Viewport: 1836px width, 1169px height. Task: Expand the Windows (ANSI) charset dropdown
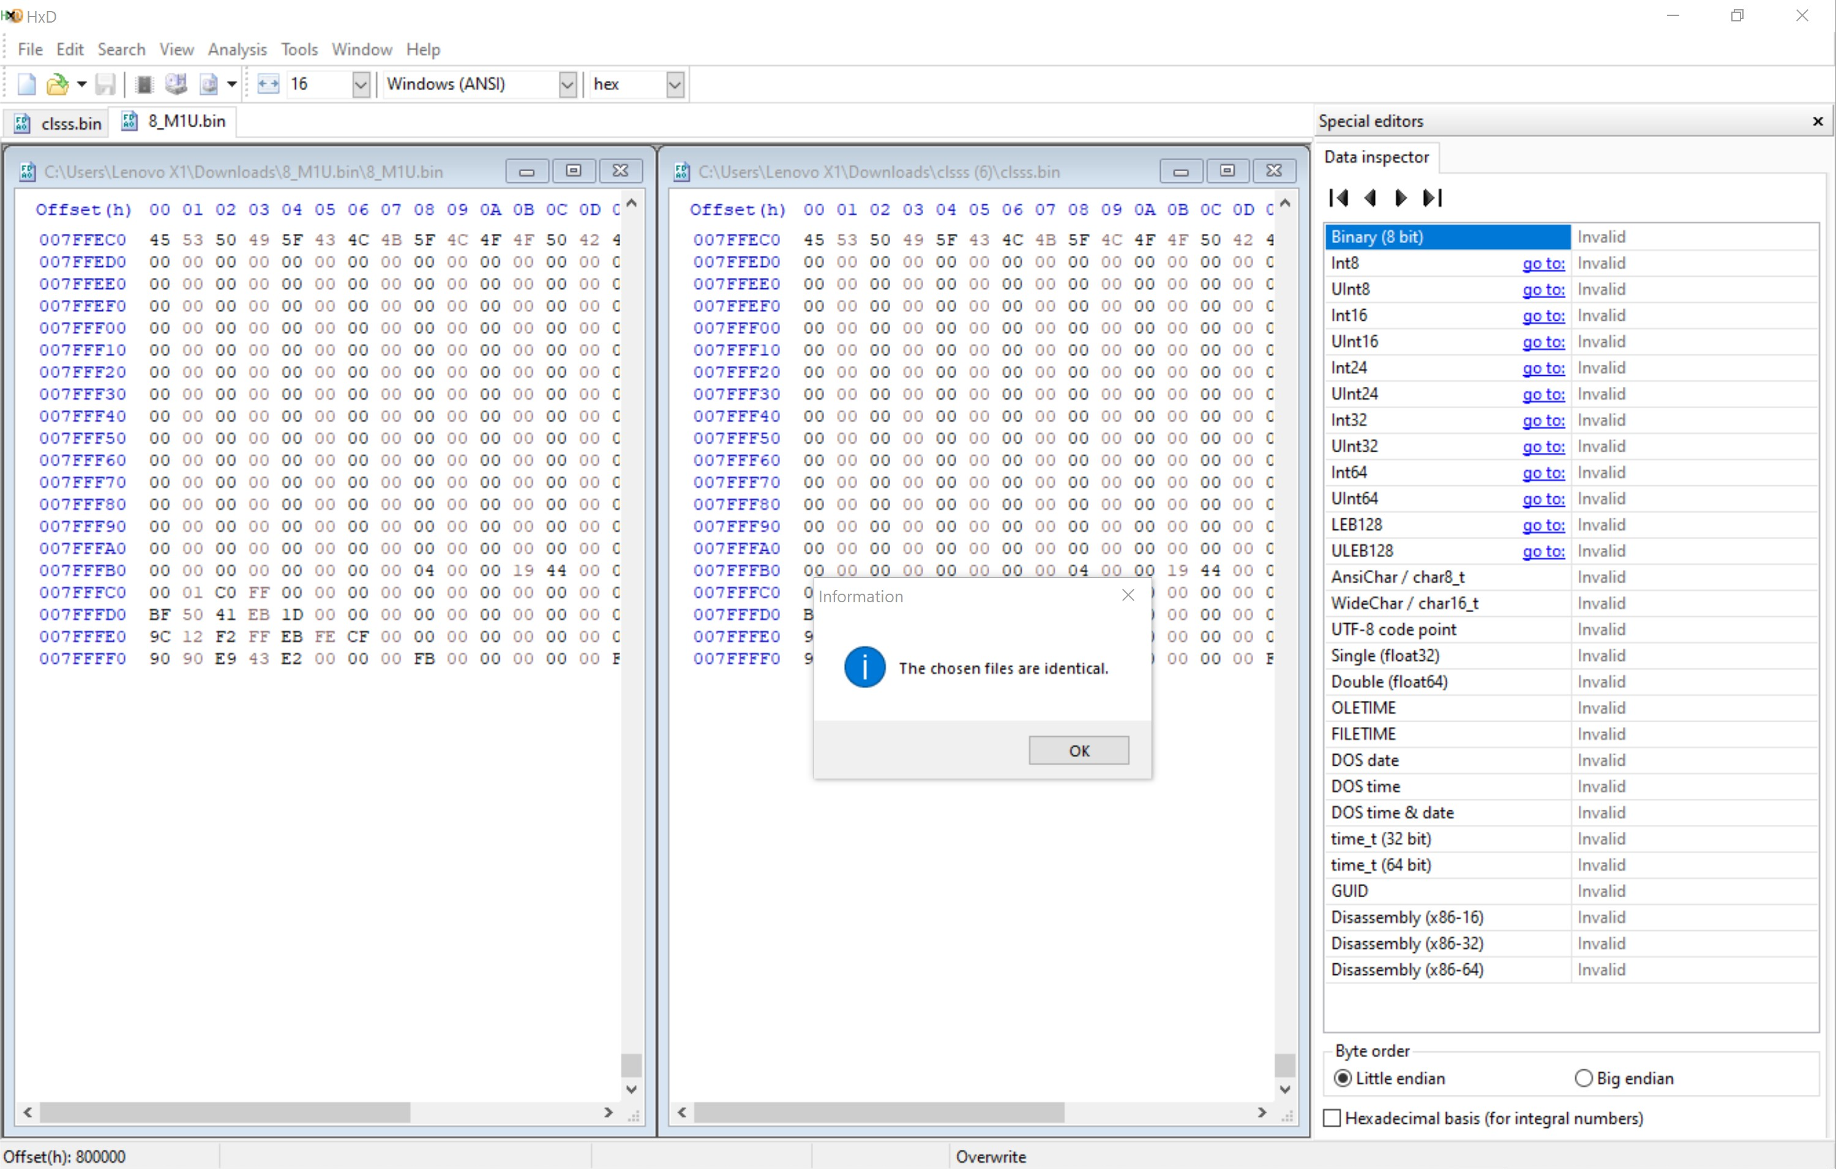click(568, 84)
